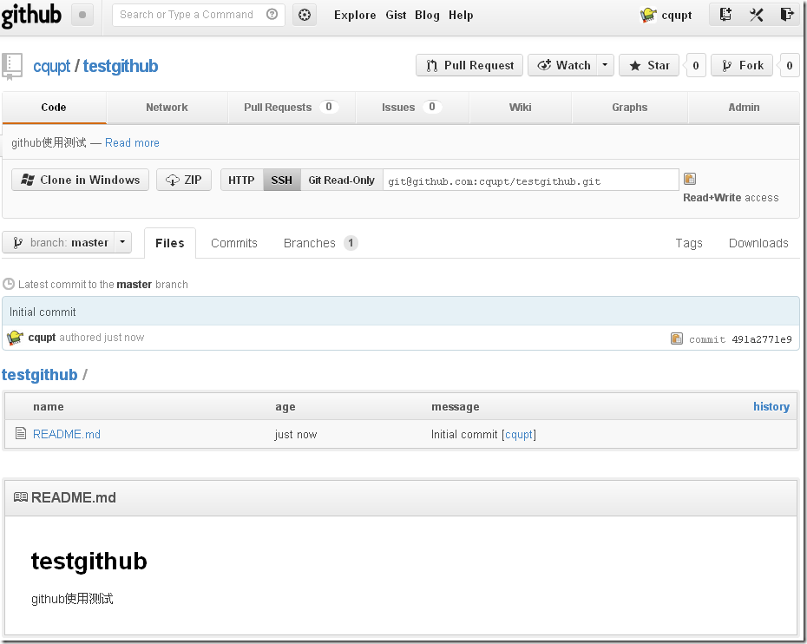This screenshot has width=807, height=644.
Task: Copy the clone URL to clipboard icon
Action: pyautogui.click(x=690, y=179)
